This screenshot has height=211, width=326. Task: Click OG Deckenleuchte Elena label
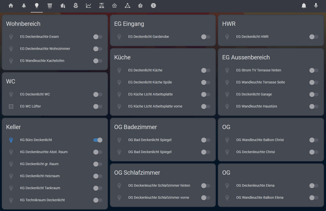pos(255,185)
